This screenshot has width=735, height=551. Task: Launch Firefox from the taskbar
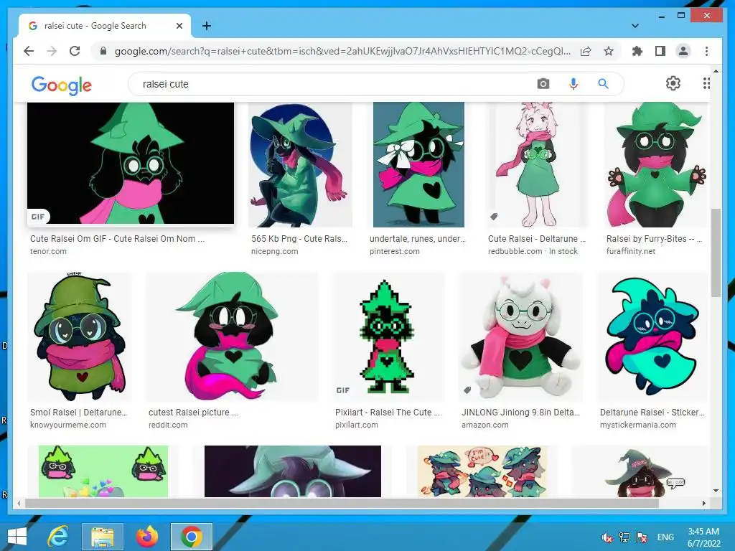pos(147,537)
